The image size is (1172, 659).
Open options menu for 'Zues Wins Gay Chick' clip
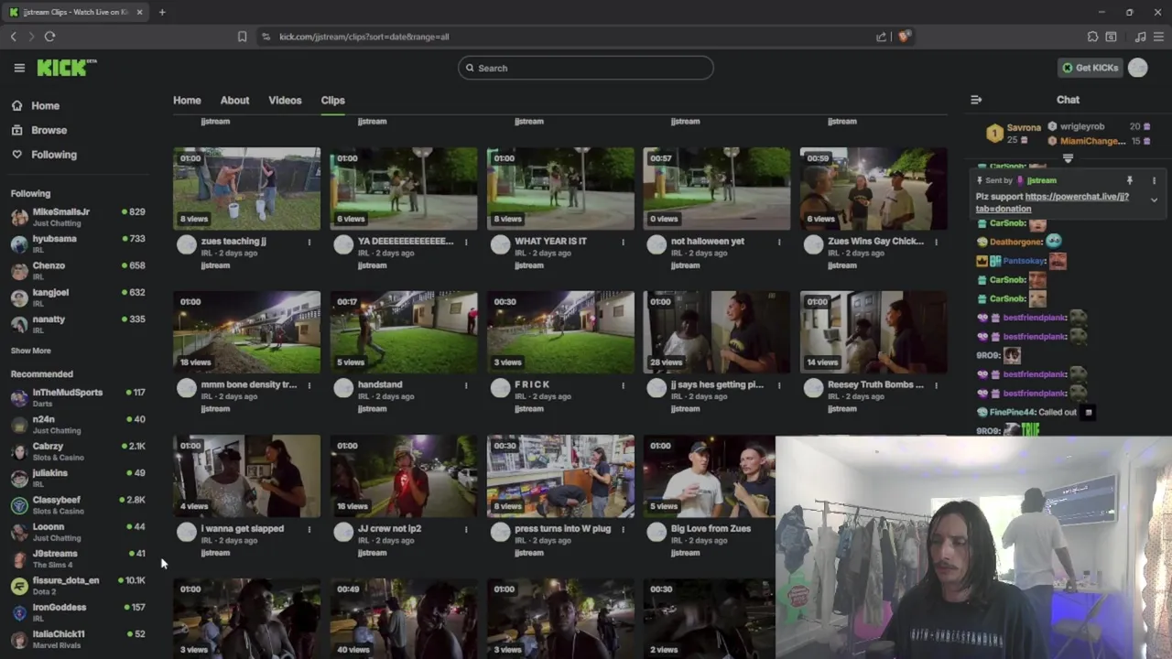point(936,243)
